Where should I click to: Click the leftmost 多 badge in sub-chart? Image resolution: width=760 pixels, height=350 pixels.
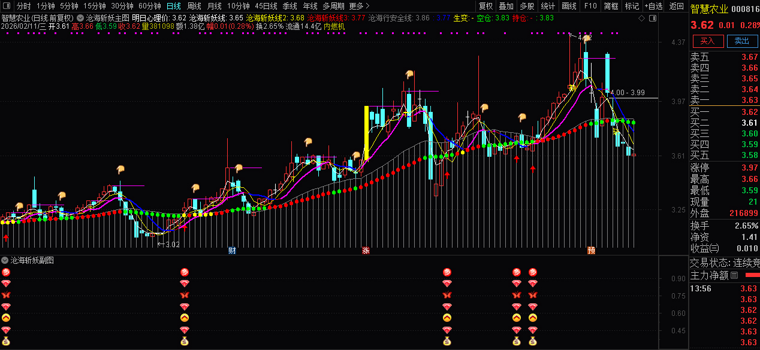click(x=6, y=272)
